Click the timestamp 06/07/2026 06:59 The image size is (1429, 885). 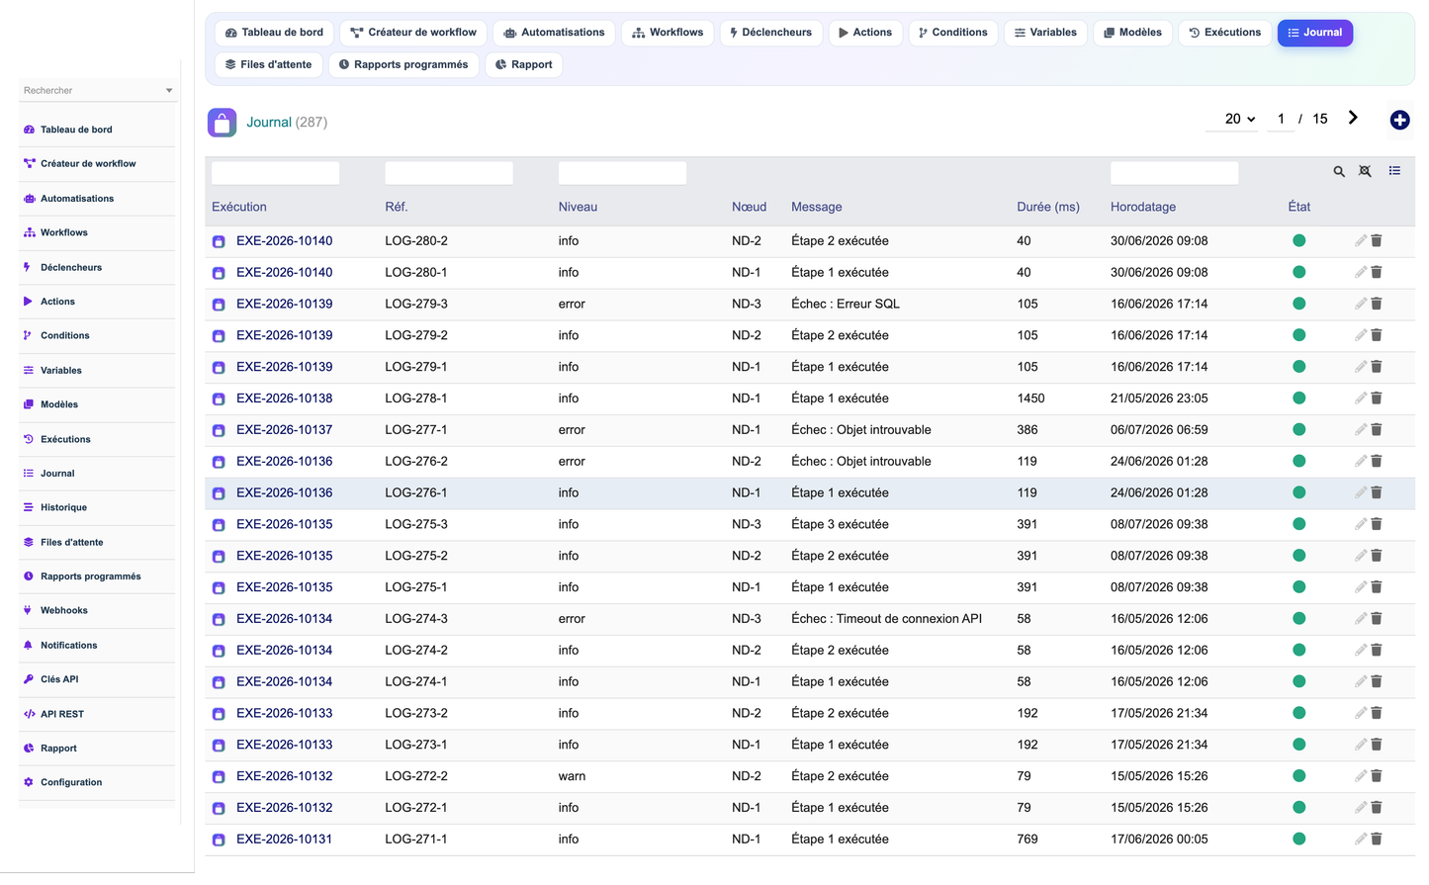pyautogui.click(x=1159, y=429)
